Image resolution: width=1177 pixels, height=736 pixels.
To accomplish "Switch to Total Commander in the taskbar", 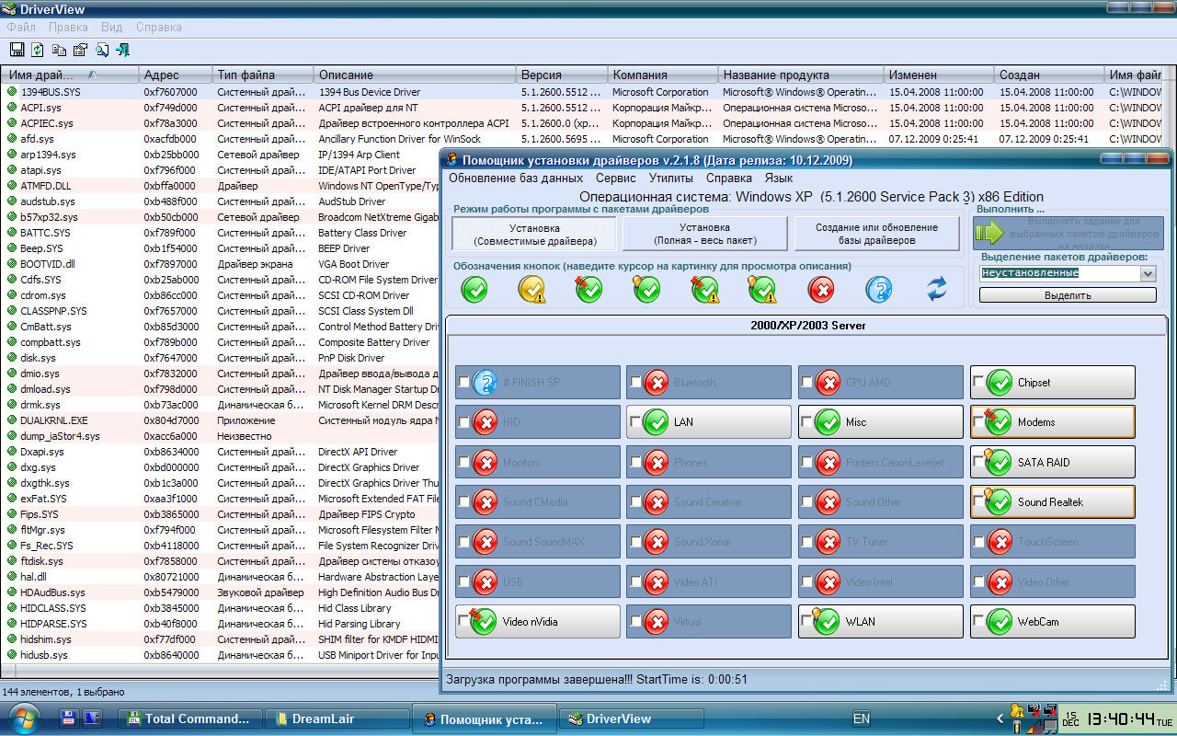I will [x=189, y=719].
